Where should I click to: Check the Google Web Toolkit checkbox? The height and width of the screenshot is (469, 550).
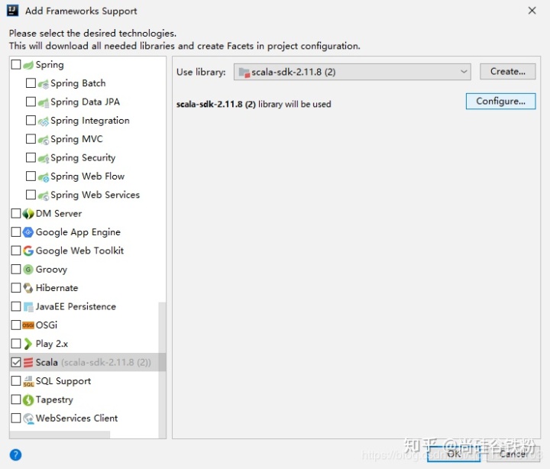(16, 251)
